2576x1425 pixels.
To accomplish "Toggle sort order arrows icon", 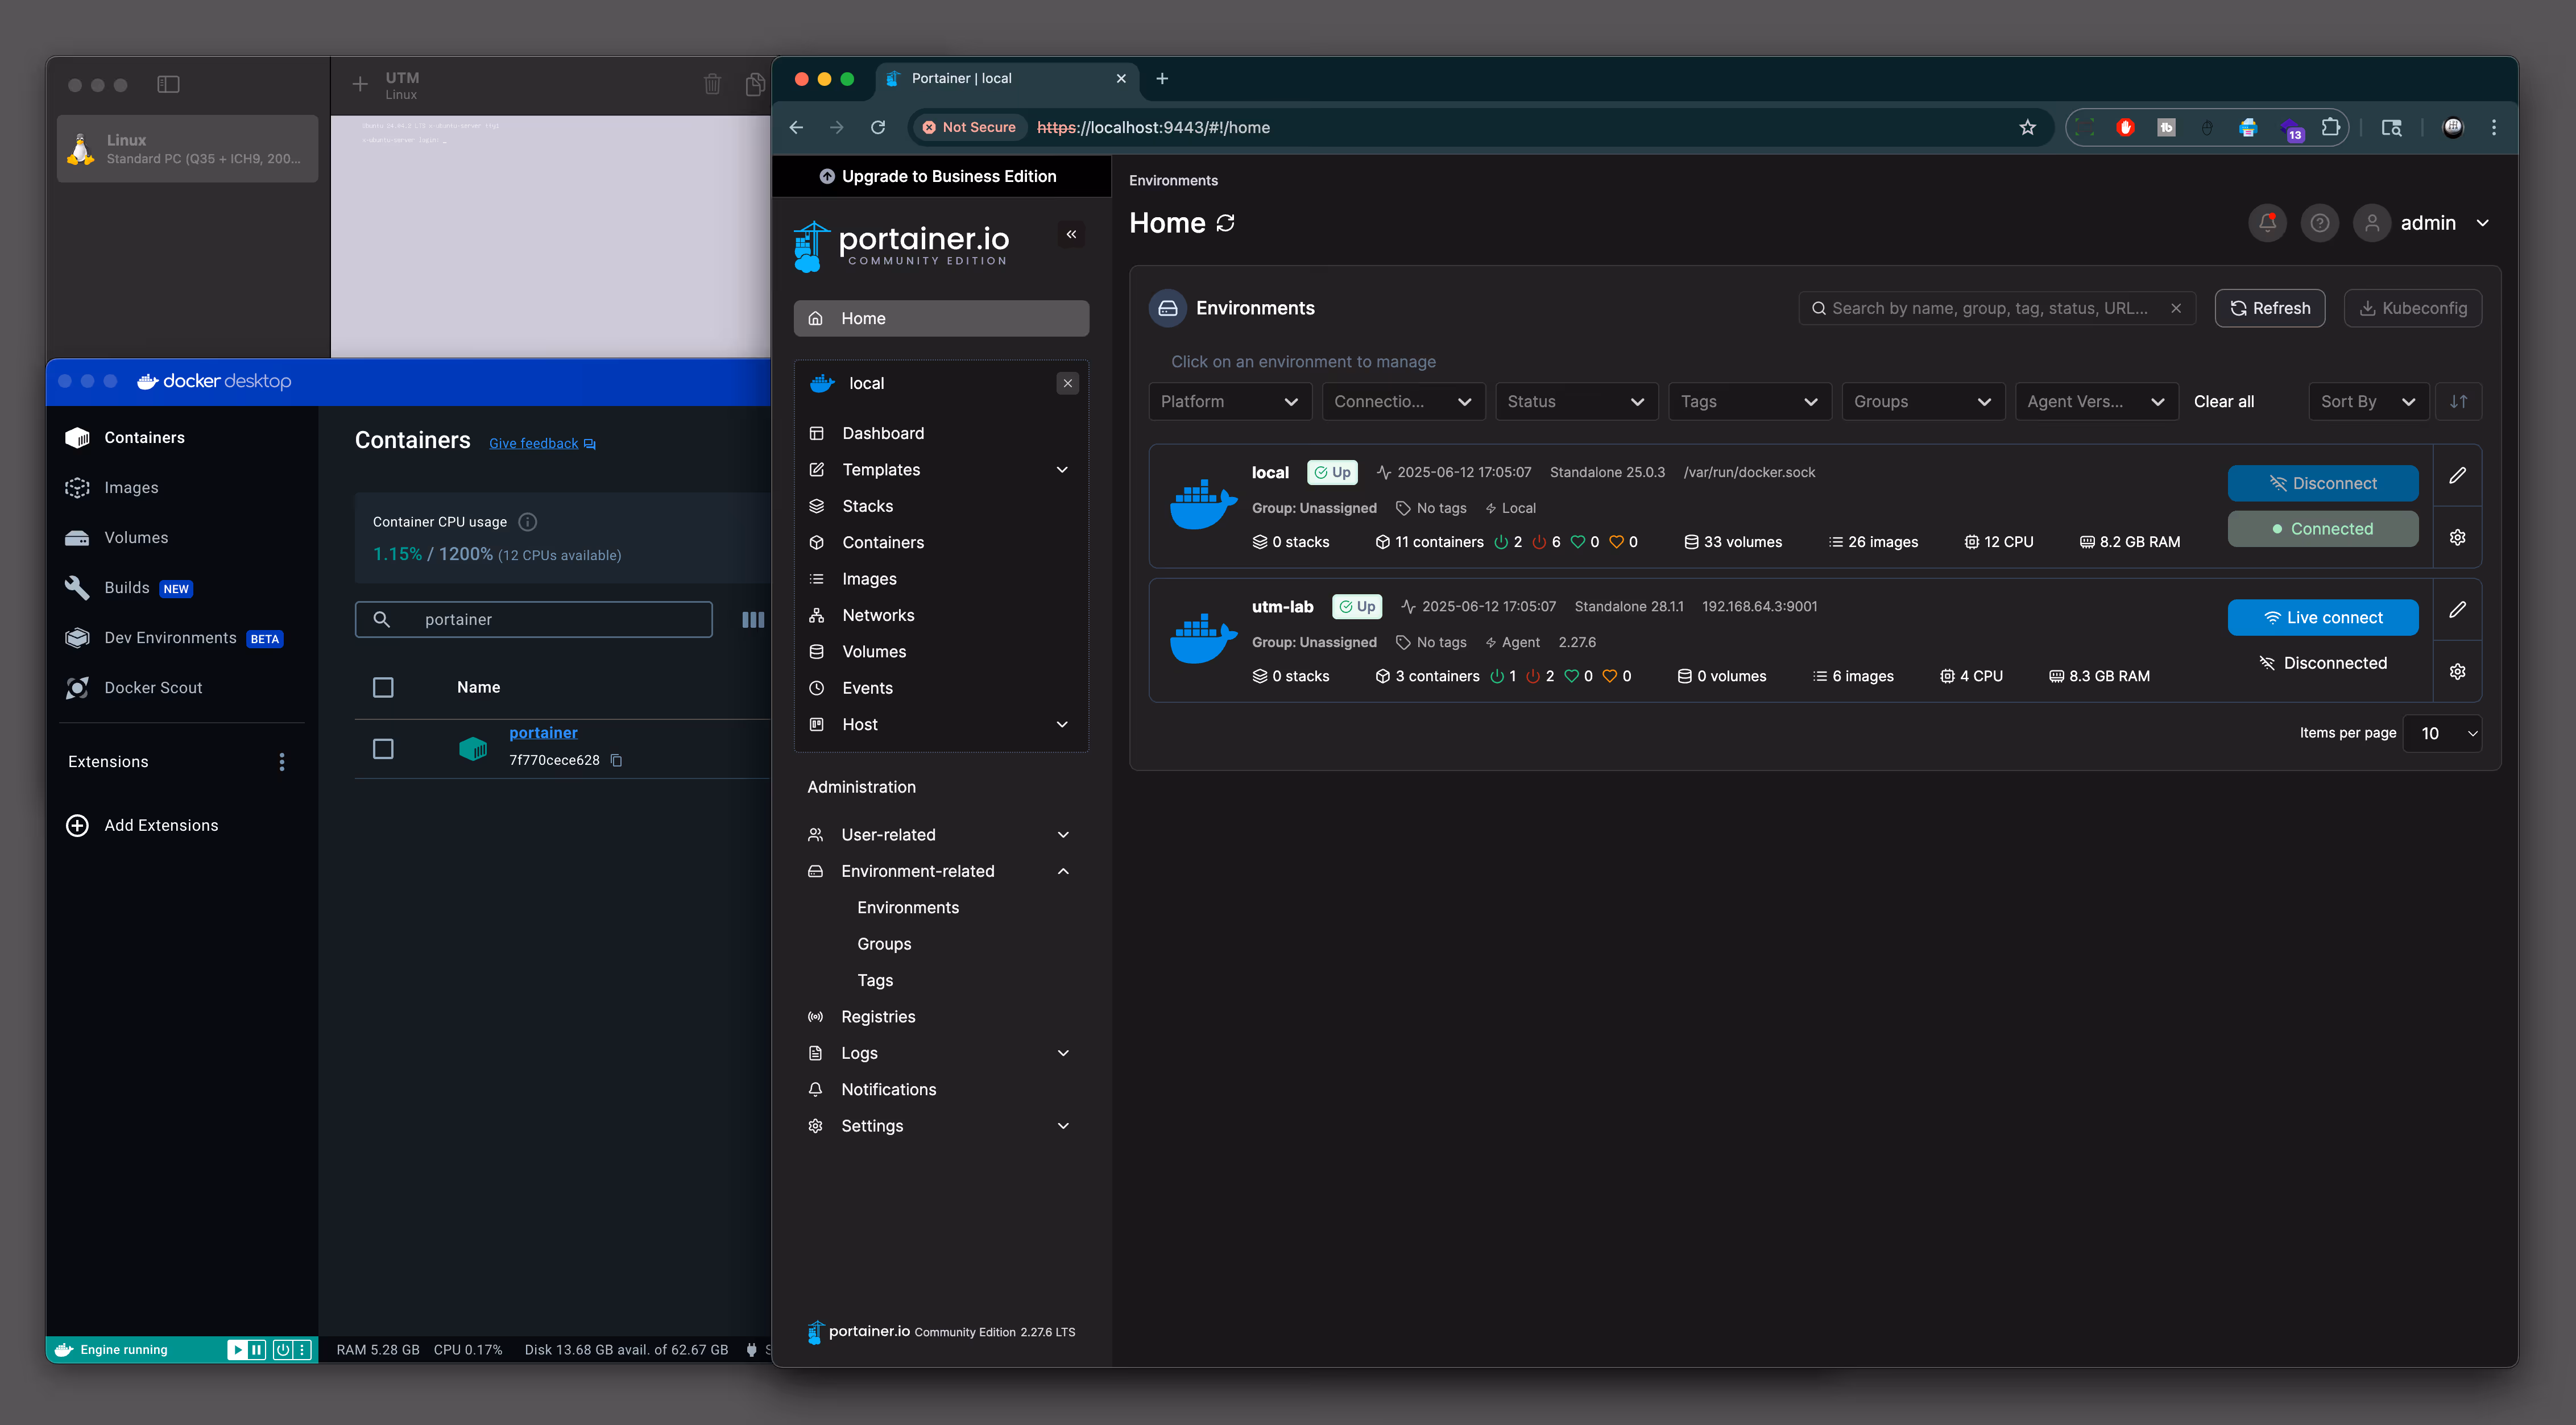I will click(2458, 402).
